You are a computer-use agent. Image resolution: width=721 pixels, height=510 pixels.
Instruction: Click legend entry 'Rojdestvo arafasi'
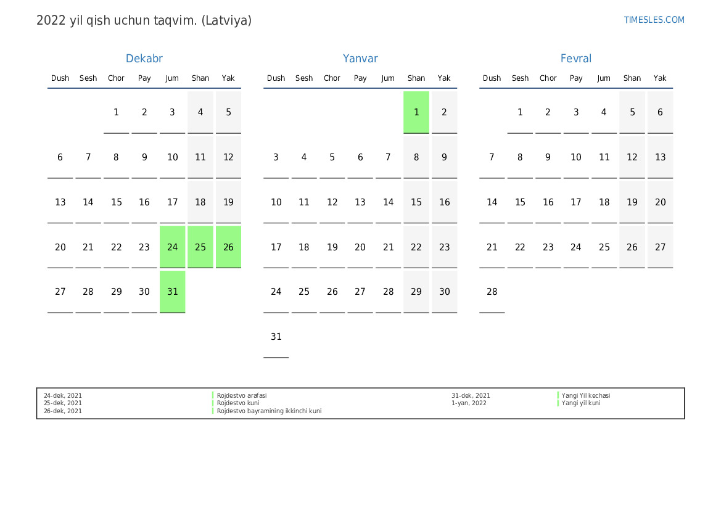click(x=242, y=395)
